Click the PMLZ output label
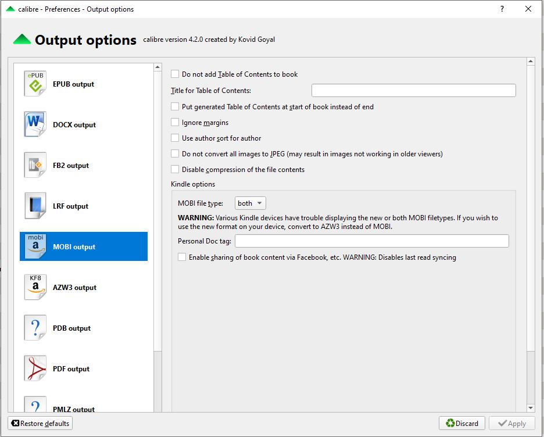Image resolution: width=544 pixels, height=437 pixels. point(74,409)
